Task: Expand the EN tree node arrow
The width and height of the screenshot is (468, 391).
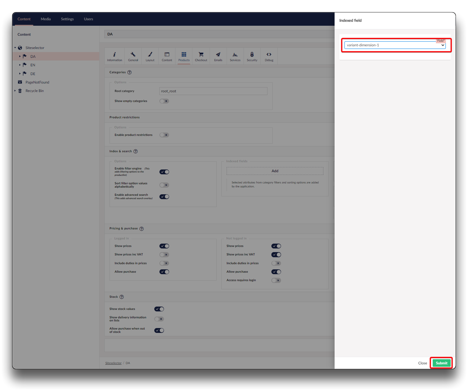Action: coord(20,65)
